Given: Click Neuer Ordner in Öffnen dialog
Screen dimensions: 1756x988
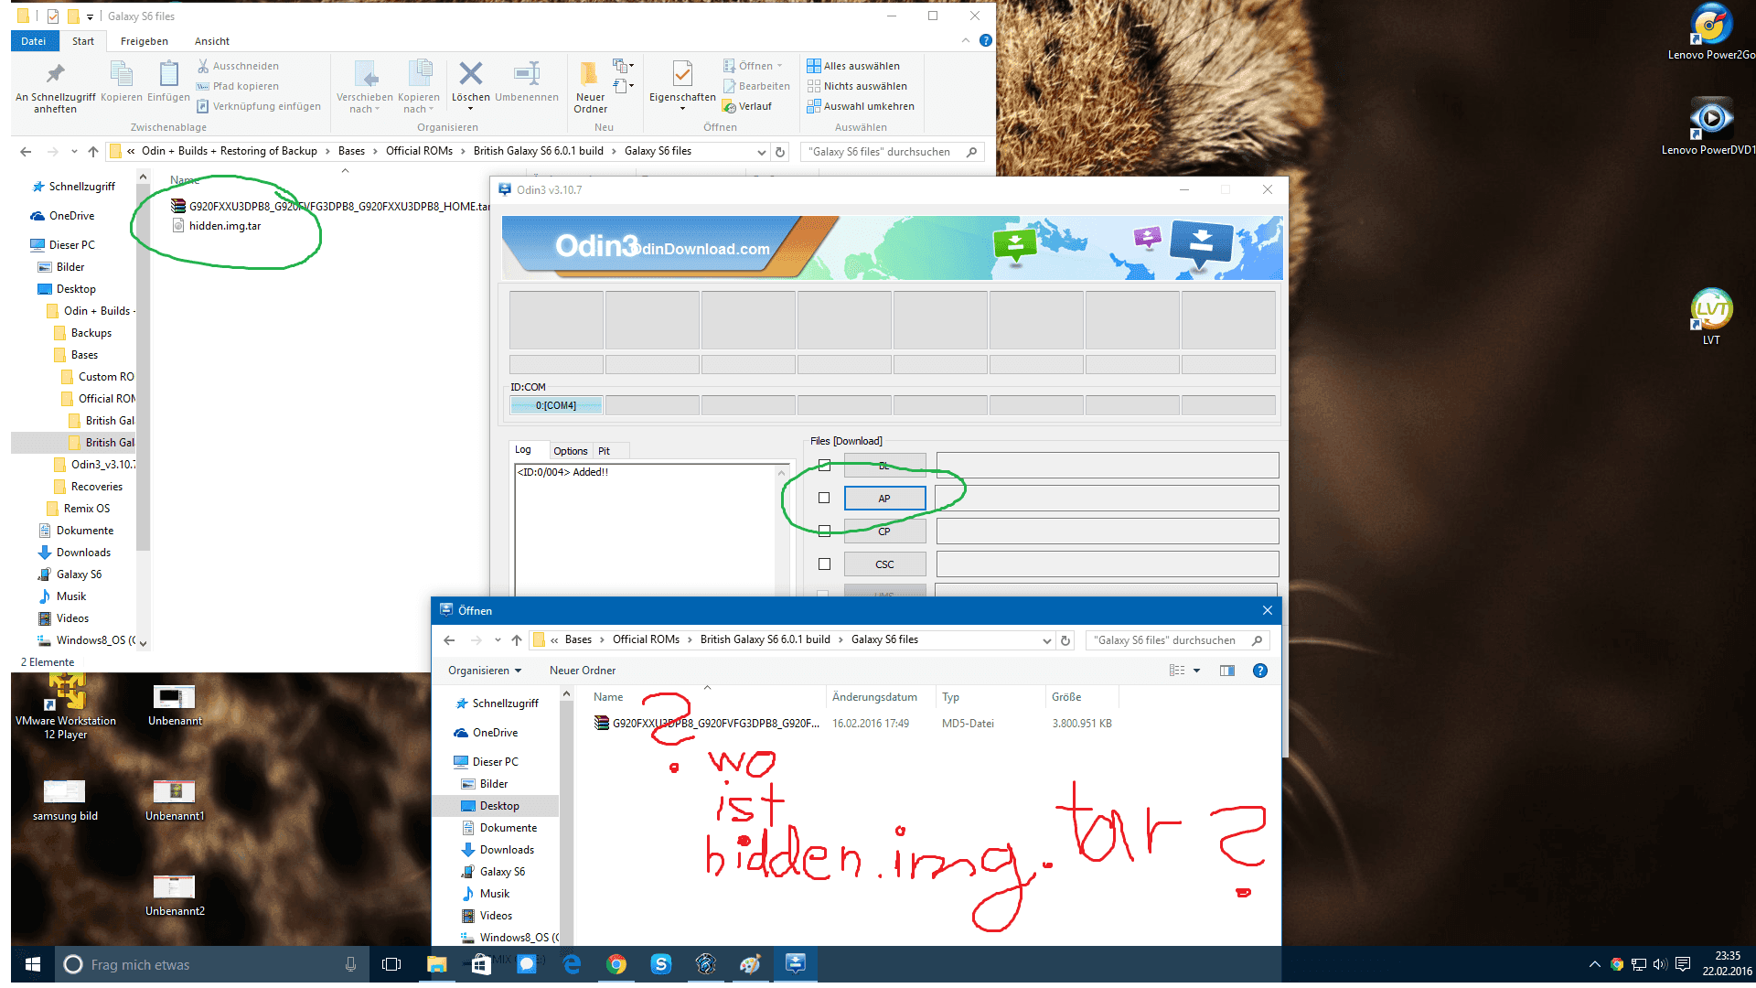Looking at the screenshot, I should pyautogui.click(x=583, y=671).
